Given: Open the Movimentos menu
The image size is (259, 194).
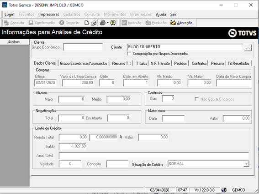Looking at the screenshot, I should click(115, 14).
